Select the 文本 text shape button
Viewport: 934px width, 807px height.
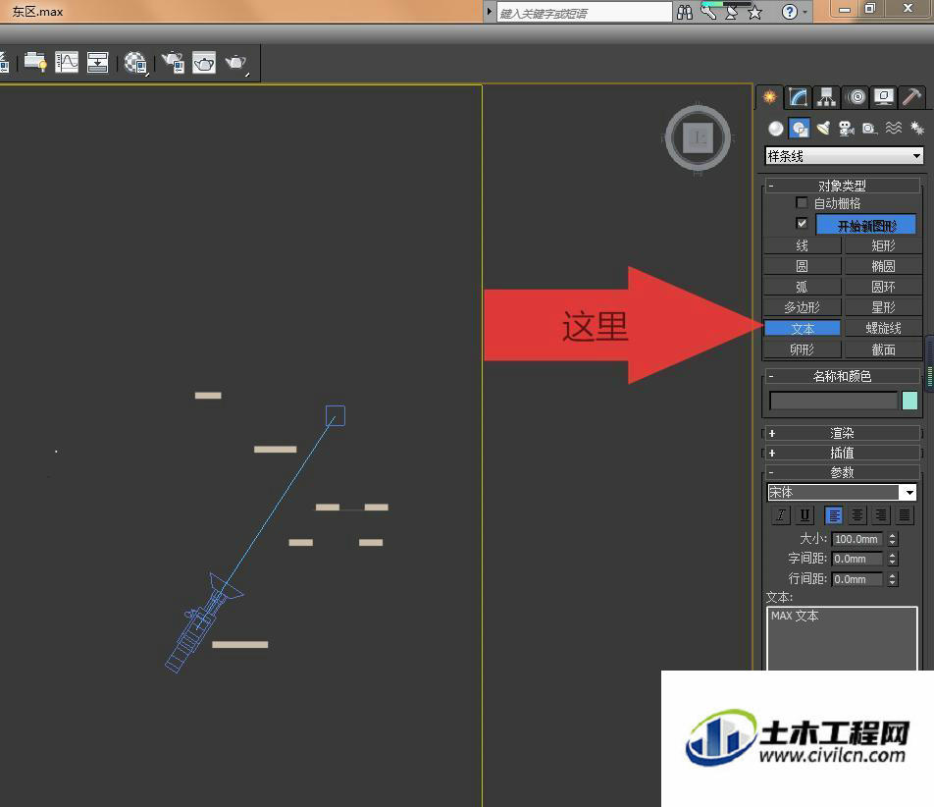coord(802,329)
